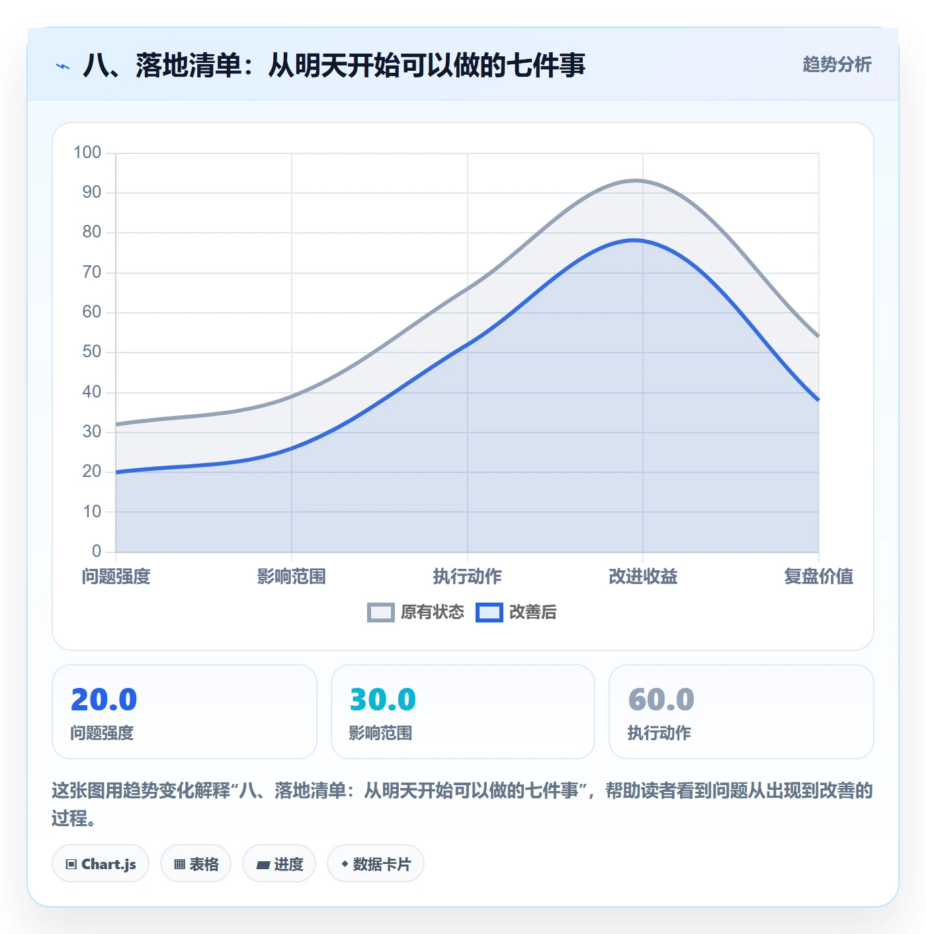Select the Chart.js tag chip
This screenshot has height=934, width=926.
101,863
